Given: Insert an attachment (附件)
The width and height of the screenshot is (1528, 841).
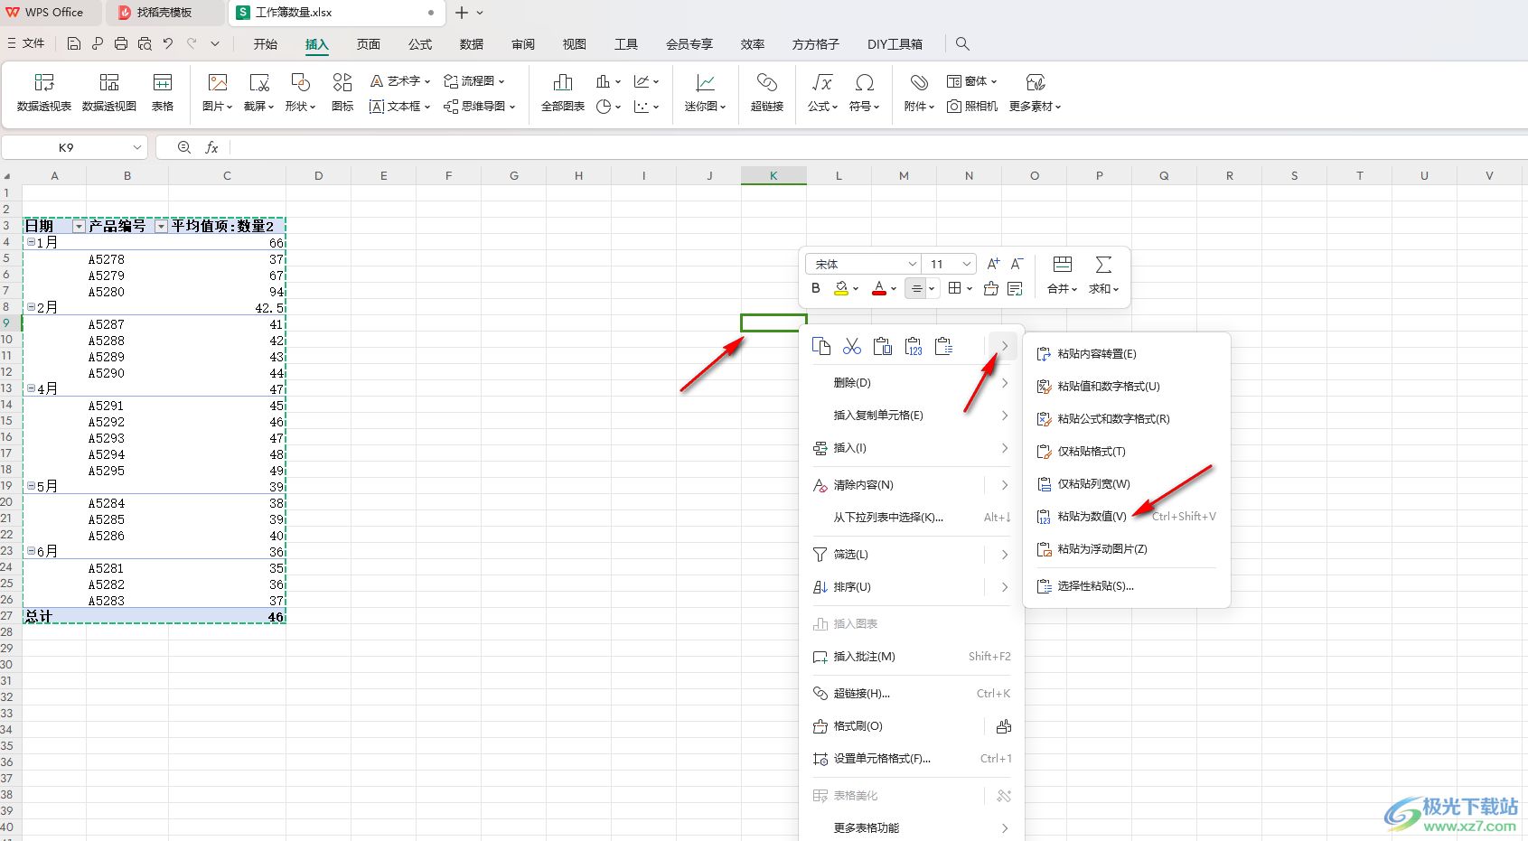Looking at the screenshot, I should click(919, 93).
